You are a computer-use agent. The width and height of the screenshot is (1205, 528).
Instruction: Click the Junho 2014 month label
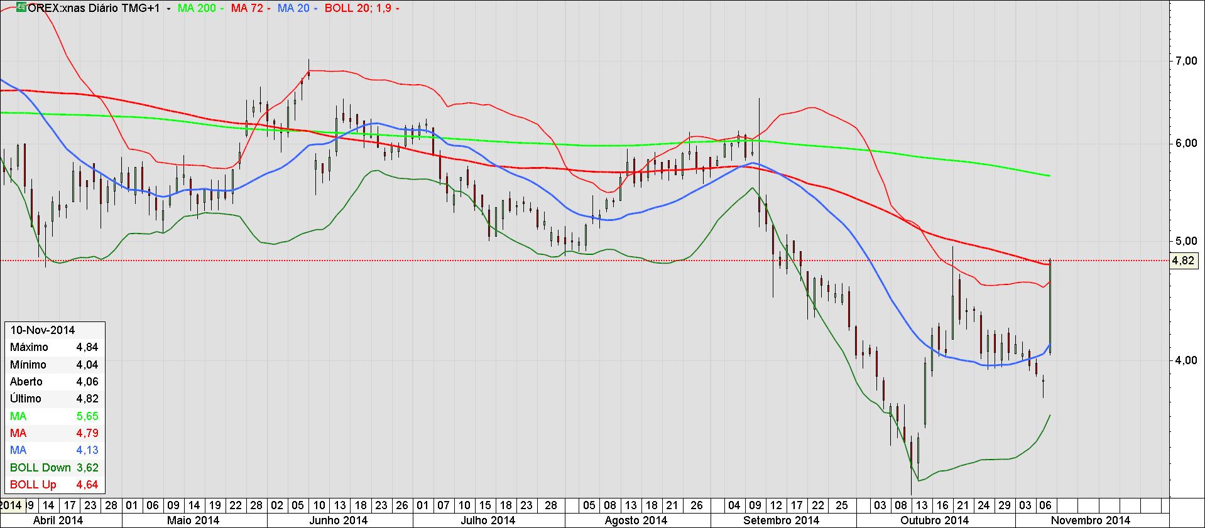pos(340,520)
